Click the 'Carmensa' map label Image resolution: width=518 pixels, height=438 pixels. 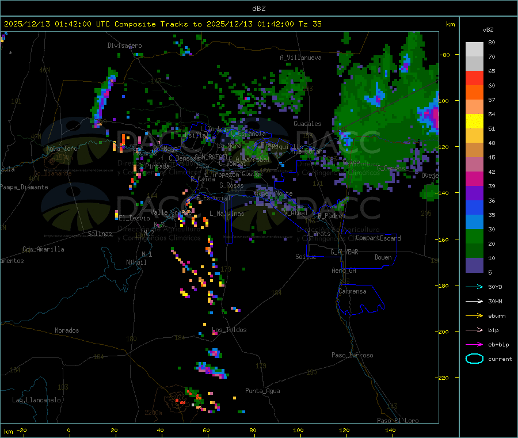point(352,291)
